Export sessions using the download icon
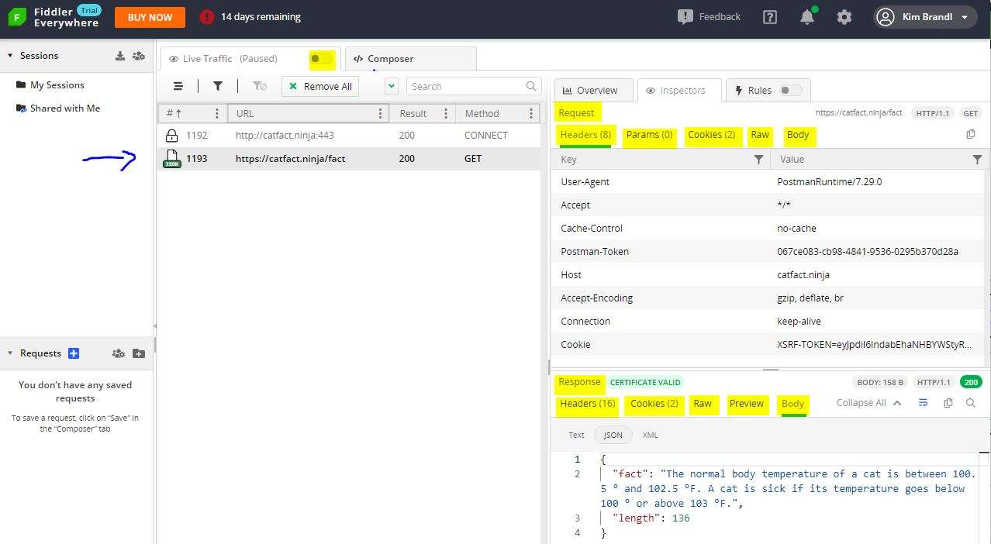This screenshot has width=991, height=544. 120,55
